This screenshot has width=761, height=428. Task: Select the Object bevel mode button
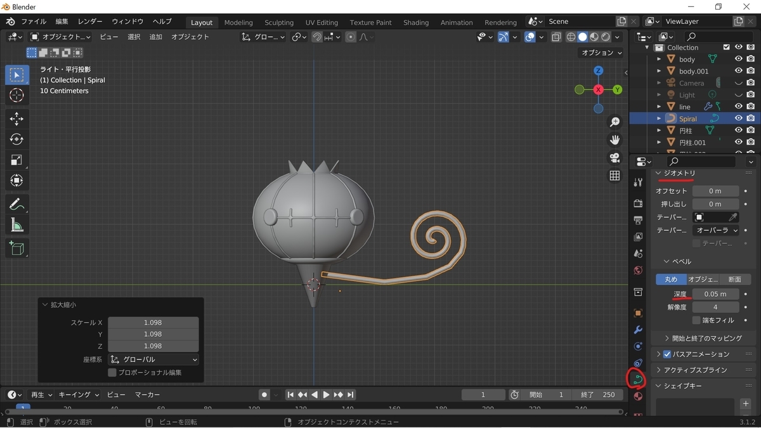coord(703,279)
